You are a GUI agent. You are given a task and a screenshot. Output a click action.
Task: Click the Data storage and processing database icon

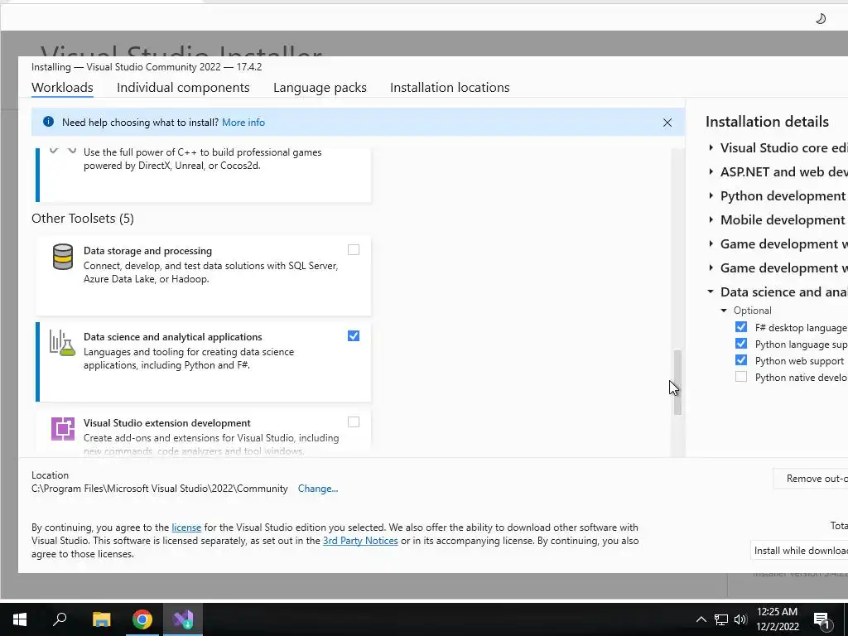pos(63,257)
